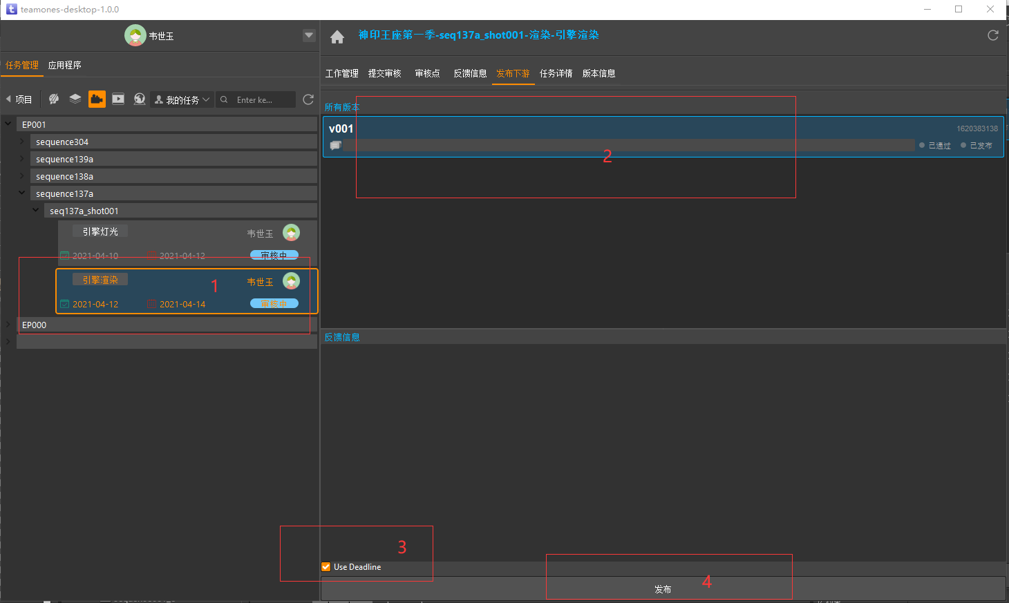Refresh the task list in left panel
Image resolution: width=1009 pixels, height=603 pixels.
308,99
